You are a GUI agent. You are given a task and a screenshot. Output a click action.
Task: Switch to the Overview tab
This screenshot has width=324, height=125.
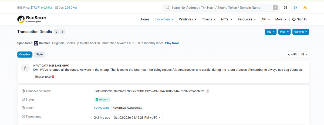[x=25, y=54]
